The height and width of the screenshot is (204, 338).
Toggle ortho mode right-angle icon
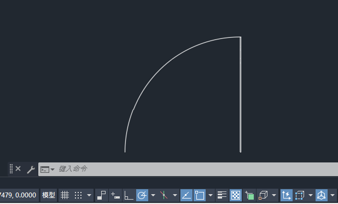coord(129,195)
